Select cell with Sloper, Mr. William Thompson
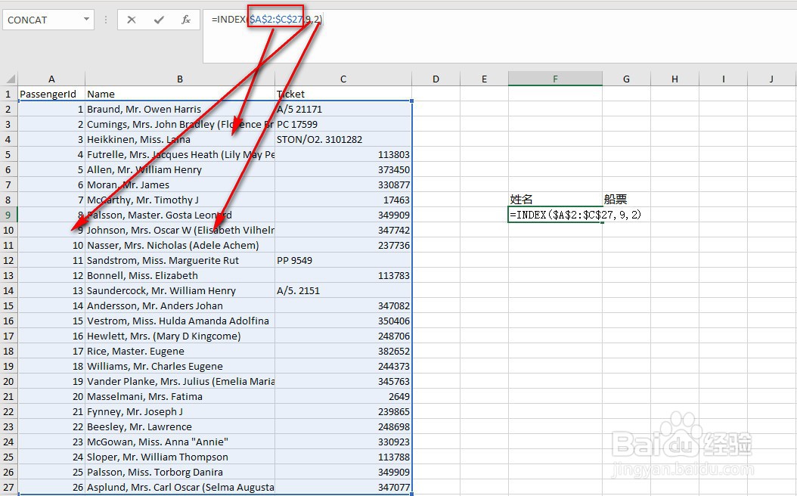 click(x=180, y=457)
